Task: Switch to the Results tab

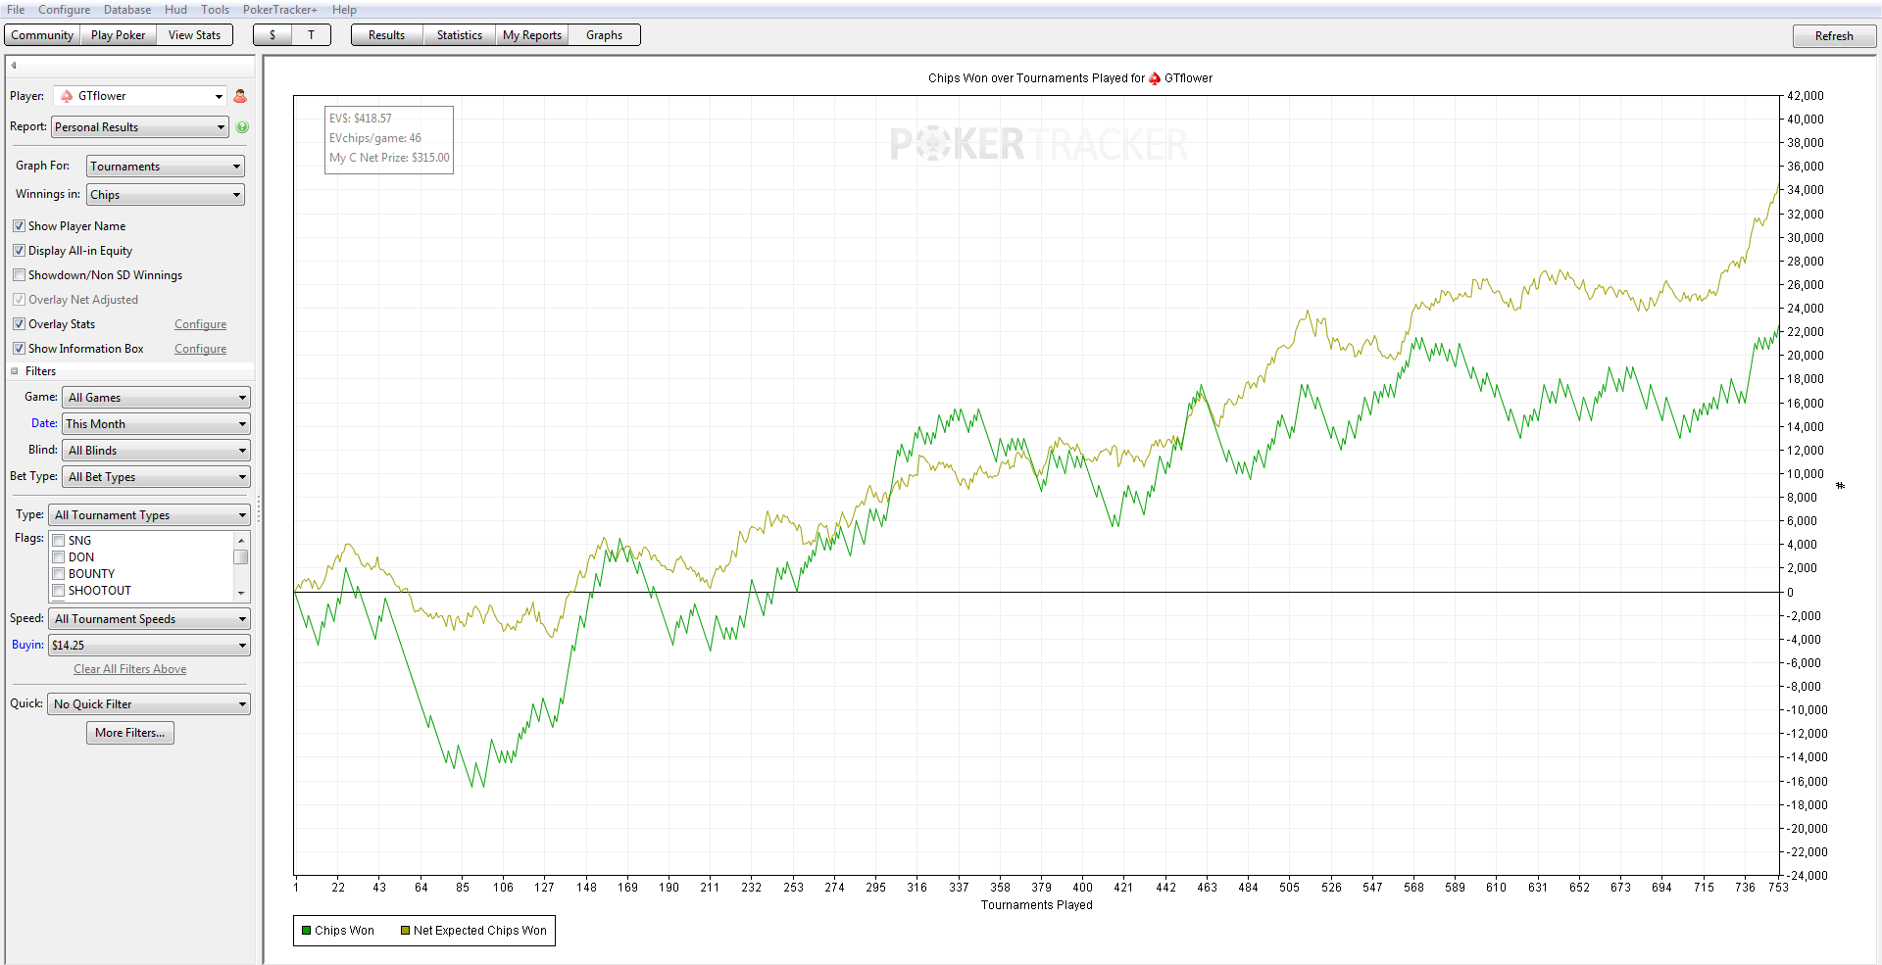Action: point(386,35)
